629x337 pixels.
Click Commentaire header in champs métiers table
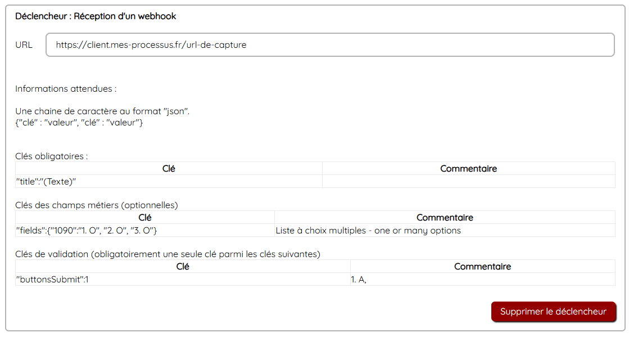[x=445, y=218]
